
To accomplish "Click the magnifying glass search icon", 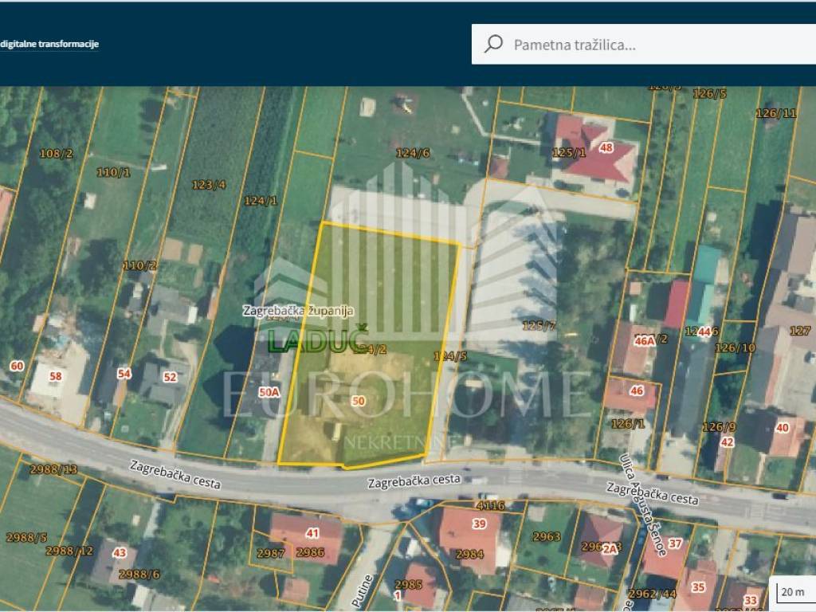I will (493, 44).
